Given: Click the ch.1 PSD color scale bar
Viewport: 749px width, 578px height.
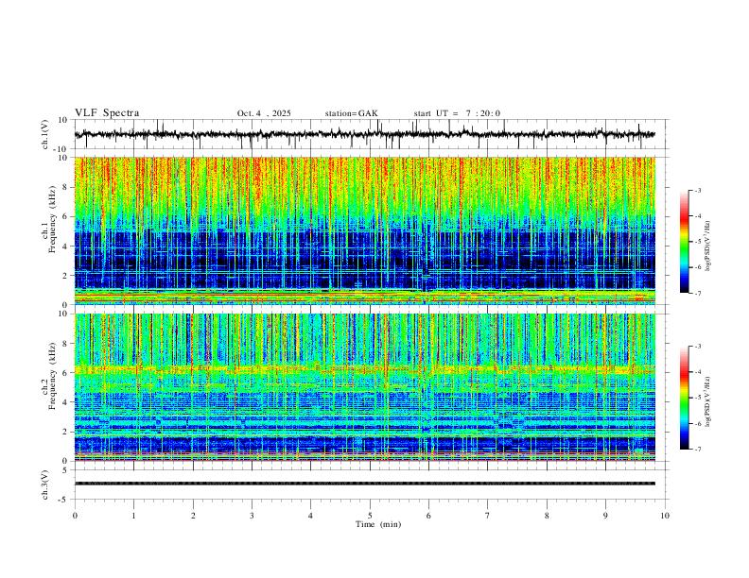Looking at the screenshot, I should [684, 242].
